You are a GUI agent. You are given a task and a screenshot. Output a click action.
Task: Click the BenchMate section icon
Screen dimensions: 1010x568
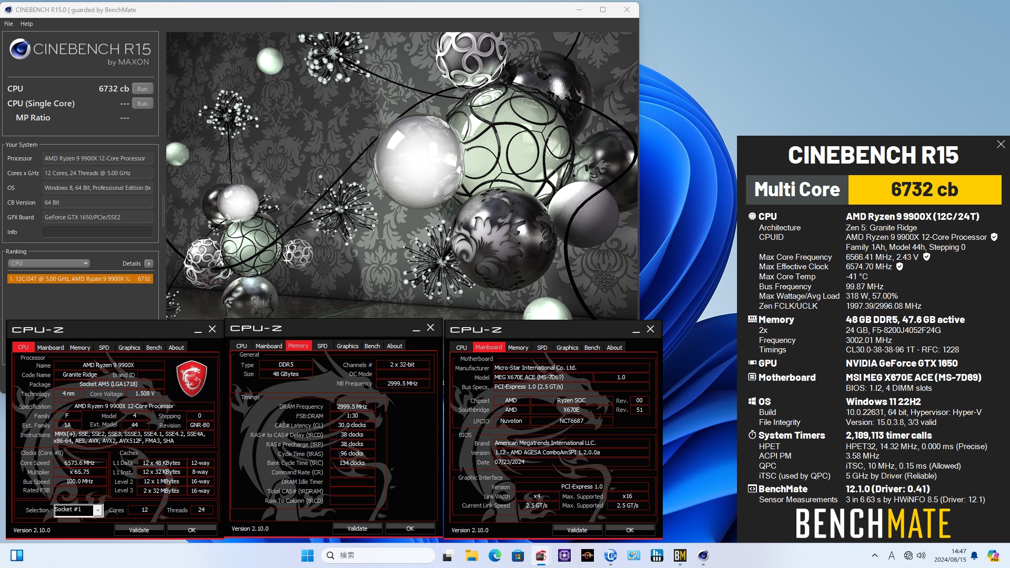[752, 489]
